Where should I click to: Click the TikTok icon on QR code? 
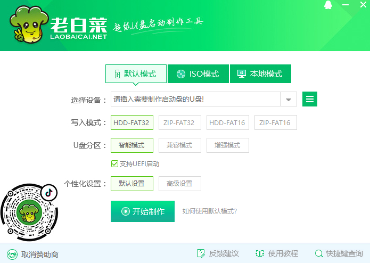point(49,193)
